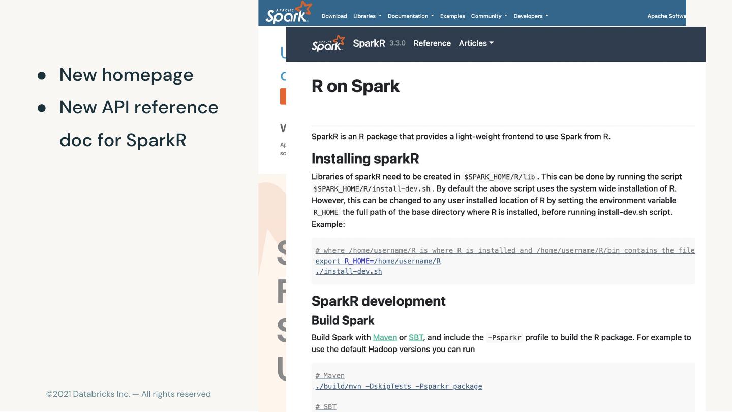Click the "# Maven" code comment
This screenshot has width=732, height=412.
(x=330, y=376)
